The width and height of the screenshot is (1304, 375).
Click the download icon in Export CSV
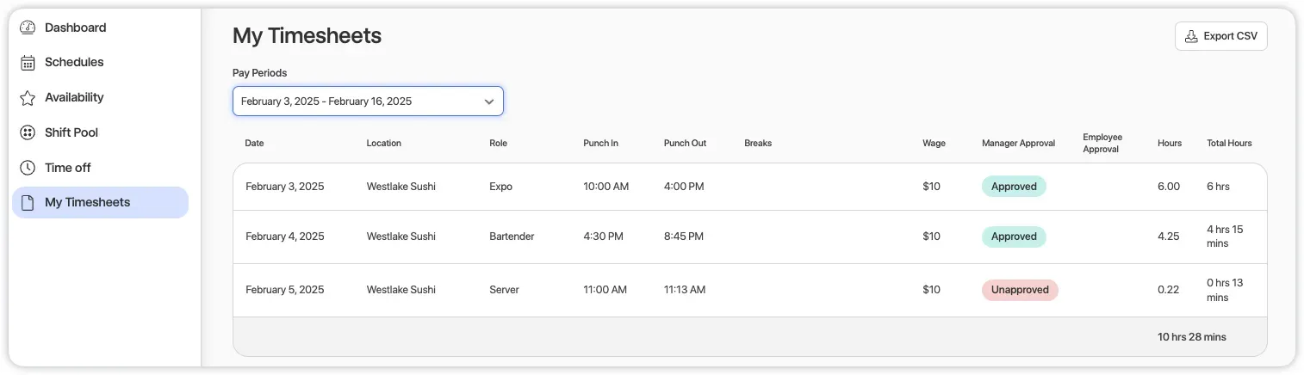1191,36
